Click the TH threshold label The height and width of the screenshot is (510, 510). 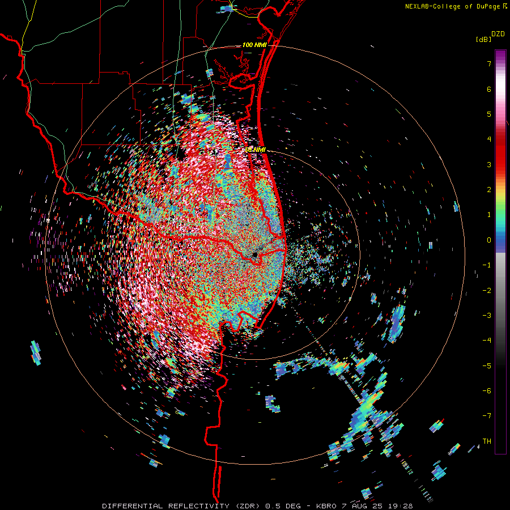pos(487,441)
